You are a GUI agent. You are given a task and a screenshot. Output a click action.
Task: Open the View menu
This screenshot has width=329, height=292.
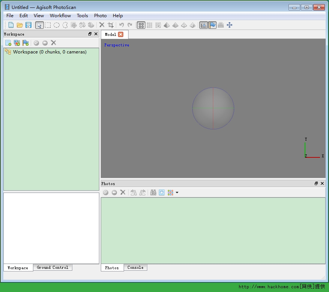point(39,16)
